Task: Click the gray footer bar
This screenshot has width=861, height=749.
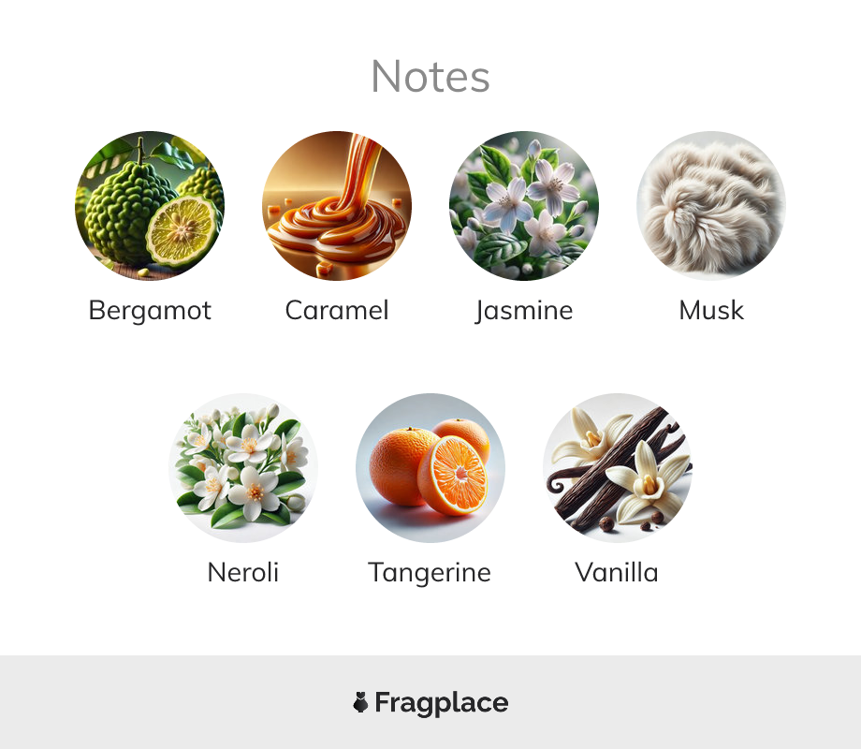Action: point(430,702)
